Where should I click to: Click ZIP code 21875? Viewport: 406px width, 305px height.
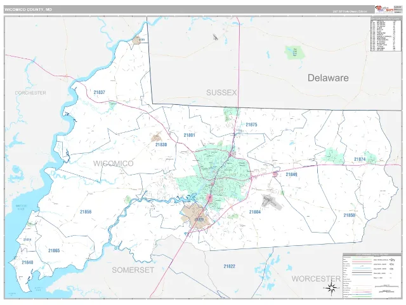click(x=251, y=125)
